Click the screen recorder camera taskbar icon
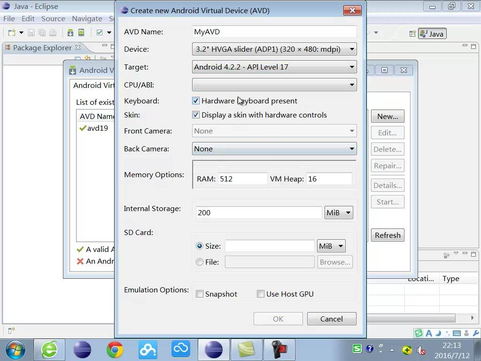Image resolution: width=481 pixels, height=361 pixels. pyautogui.click(x=279, y=350)
